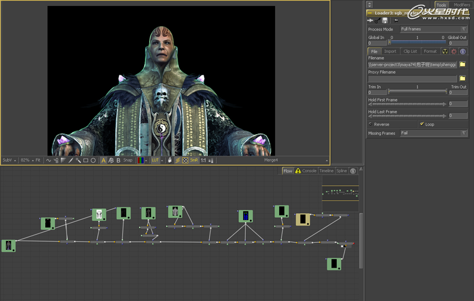474x301 pixels.
Task: Select the Format tab
Action: [x=430, y=52]
